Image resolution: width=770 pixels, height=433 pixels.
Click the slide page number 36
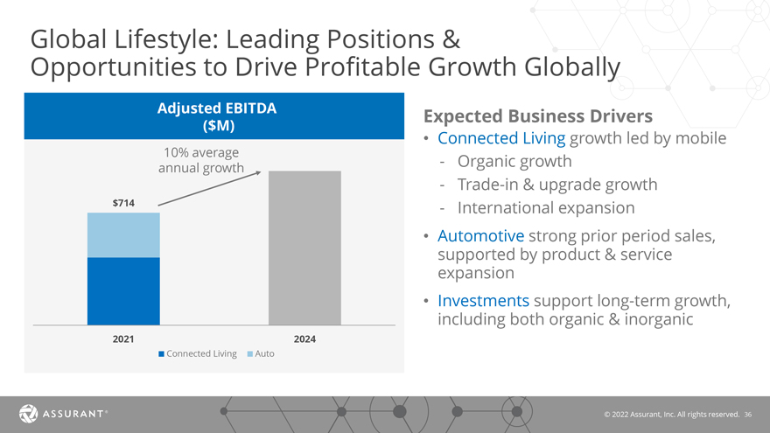point(748,415)
